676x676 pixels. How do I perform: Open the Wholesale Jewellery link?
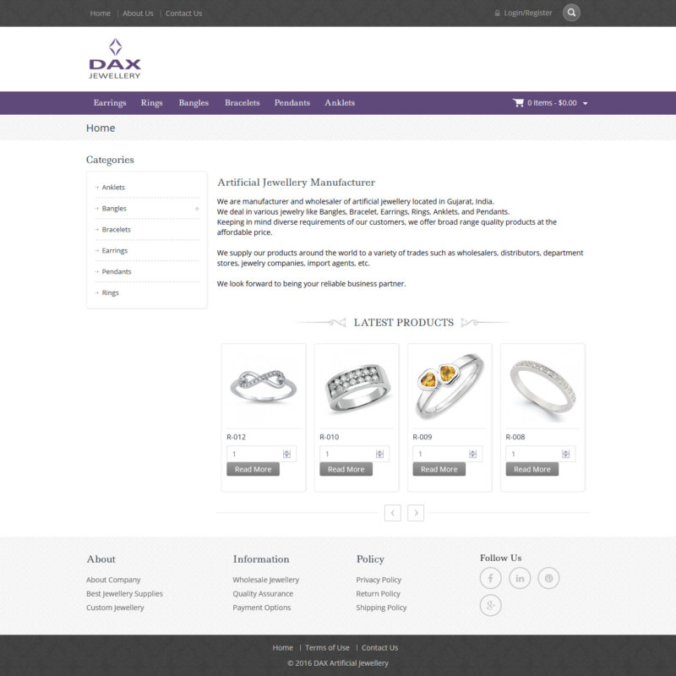point(265,580)
